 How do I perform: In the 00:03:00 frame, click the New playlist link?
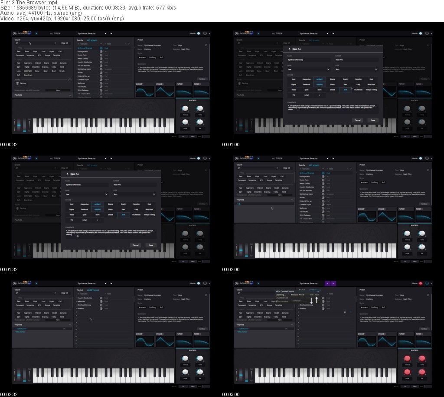(242, 332)
